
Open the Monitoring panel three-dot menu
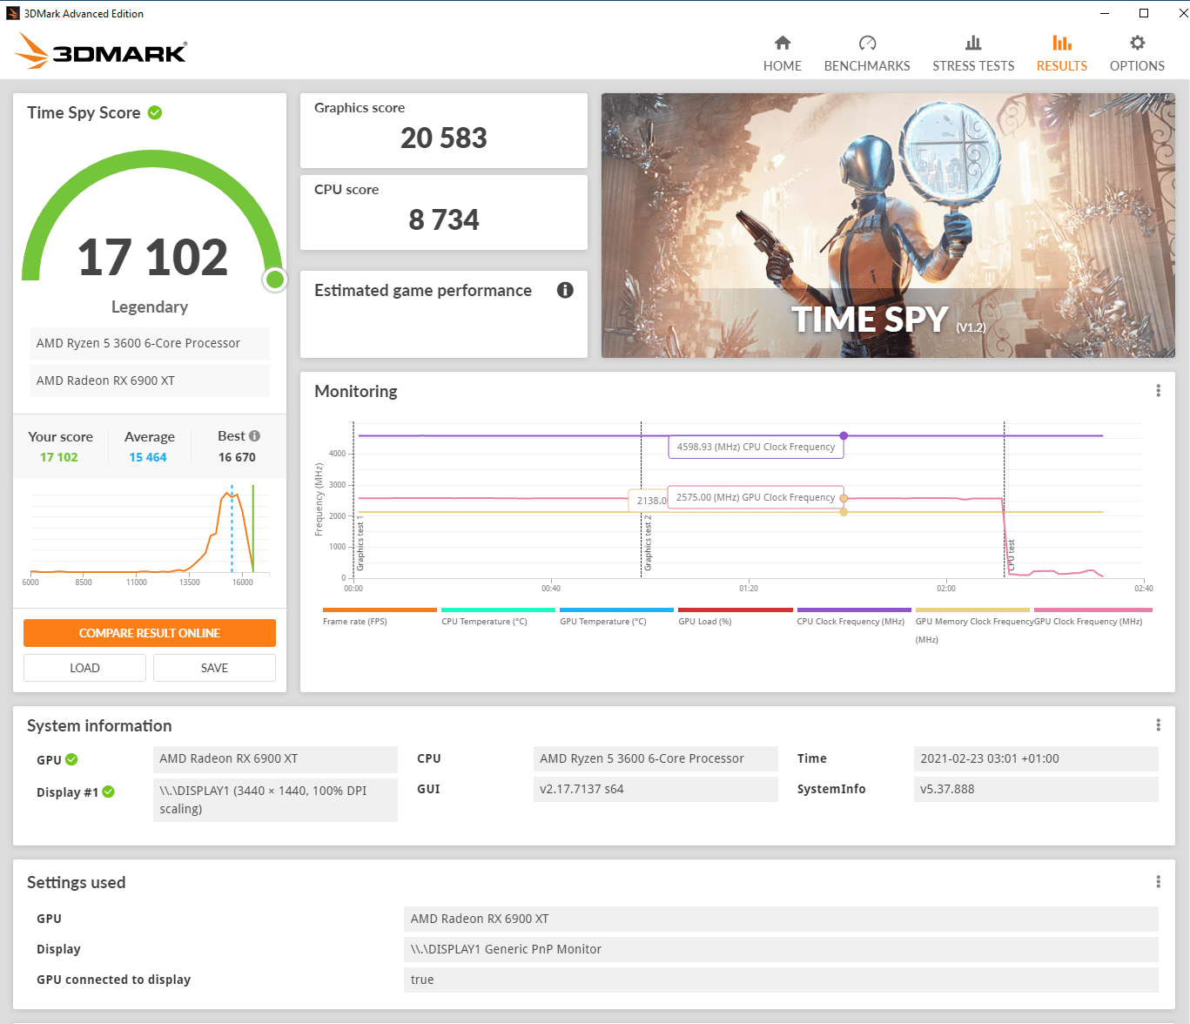[1158, 391]
